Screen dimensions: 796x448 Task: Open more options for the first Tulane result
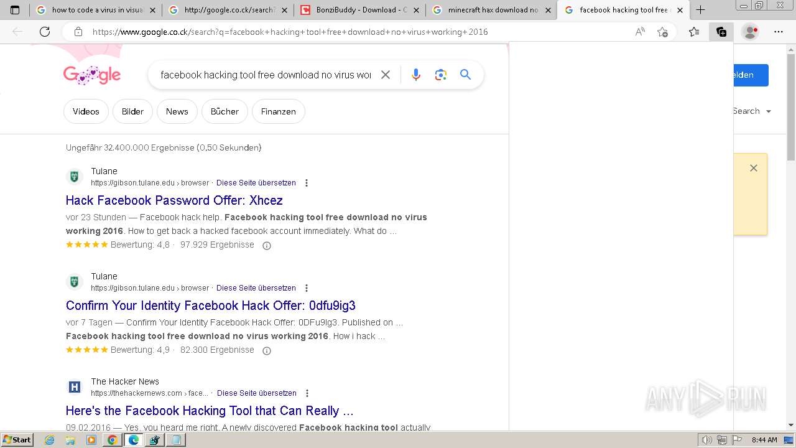pyautogui.click(x=307, y=183)
